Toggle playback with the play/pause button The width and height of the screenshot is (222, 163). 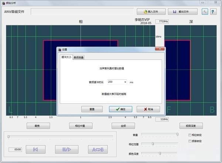click(x=67, y=149)
